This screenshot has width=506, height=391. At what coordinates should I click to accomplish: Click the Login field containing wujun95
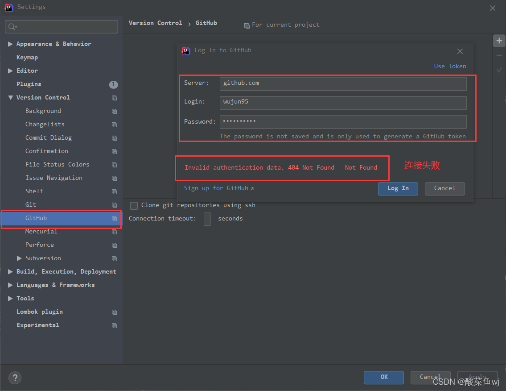coord(343,103)
